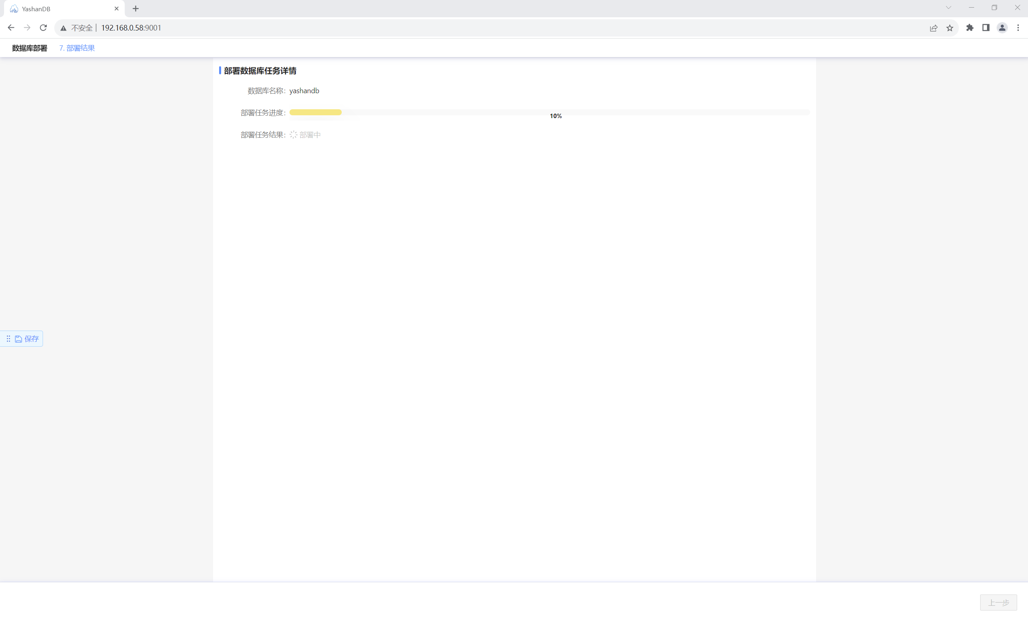
Task: Click the browser back arrow
Action: click(11, 27)
